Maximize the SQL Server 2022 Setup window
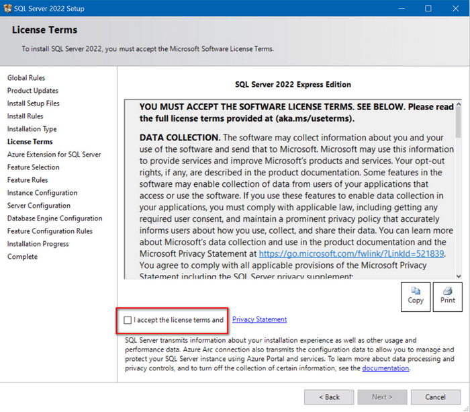The width and height of the screenshot is (470, 412). point(428,9)
